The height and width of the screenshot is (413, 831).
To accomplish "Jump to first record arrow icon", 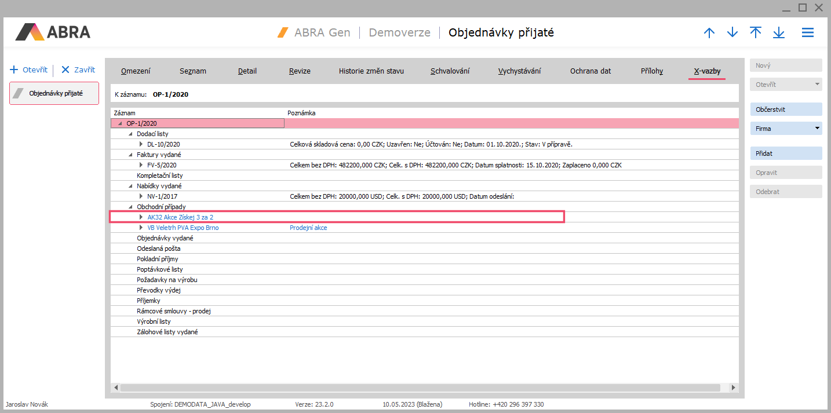I will pyautogui.click(x=755, y=33).
